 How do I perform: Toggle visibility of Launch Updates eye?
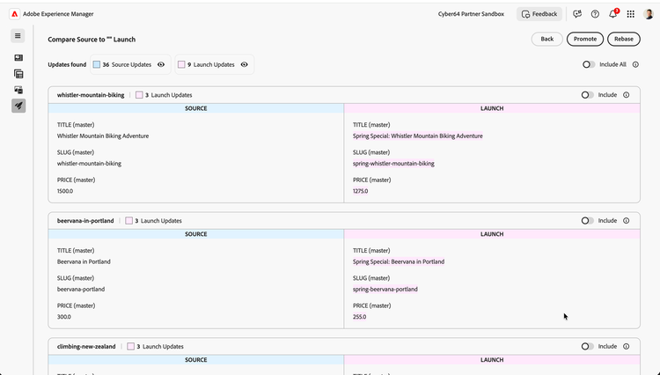point(244,64)
